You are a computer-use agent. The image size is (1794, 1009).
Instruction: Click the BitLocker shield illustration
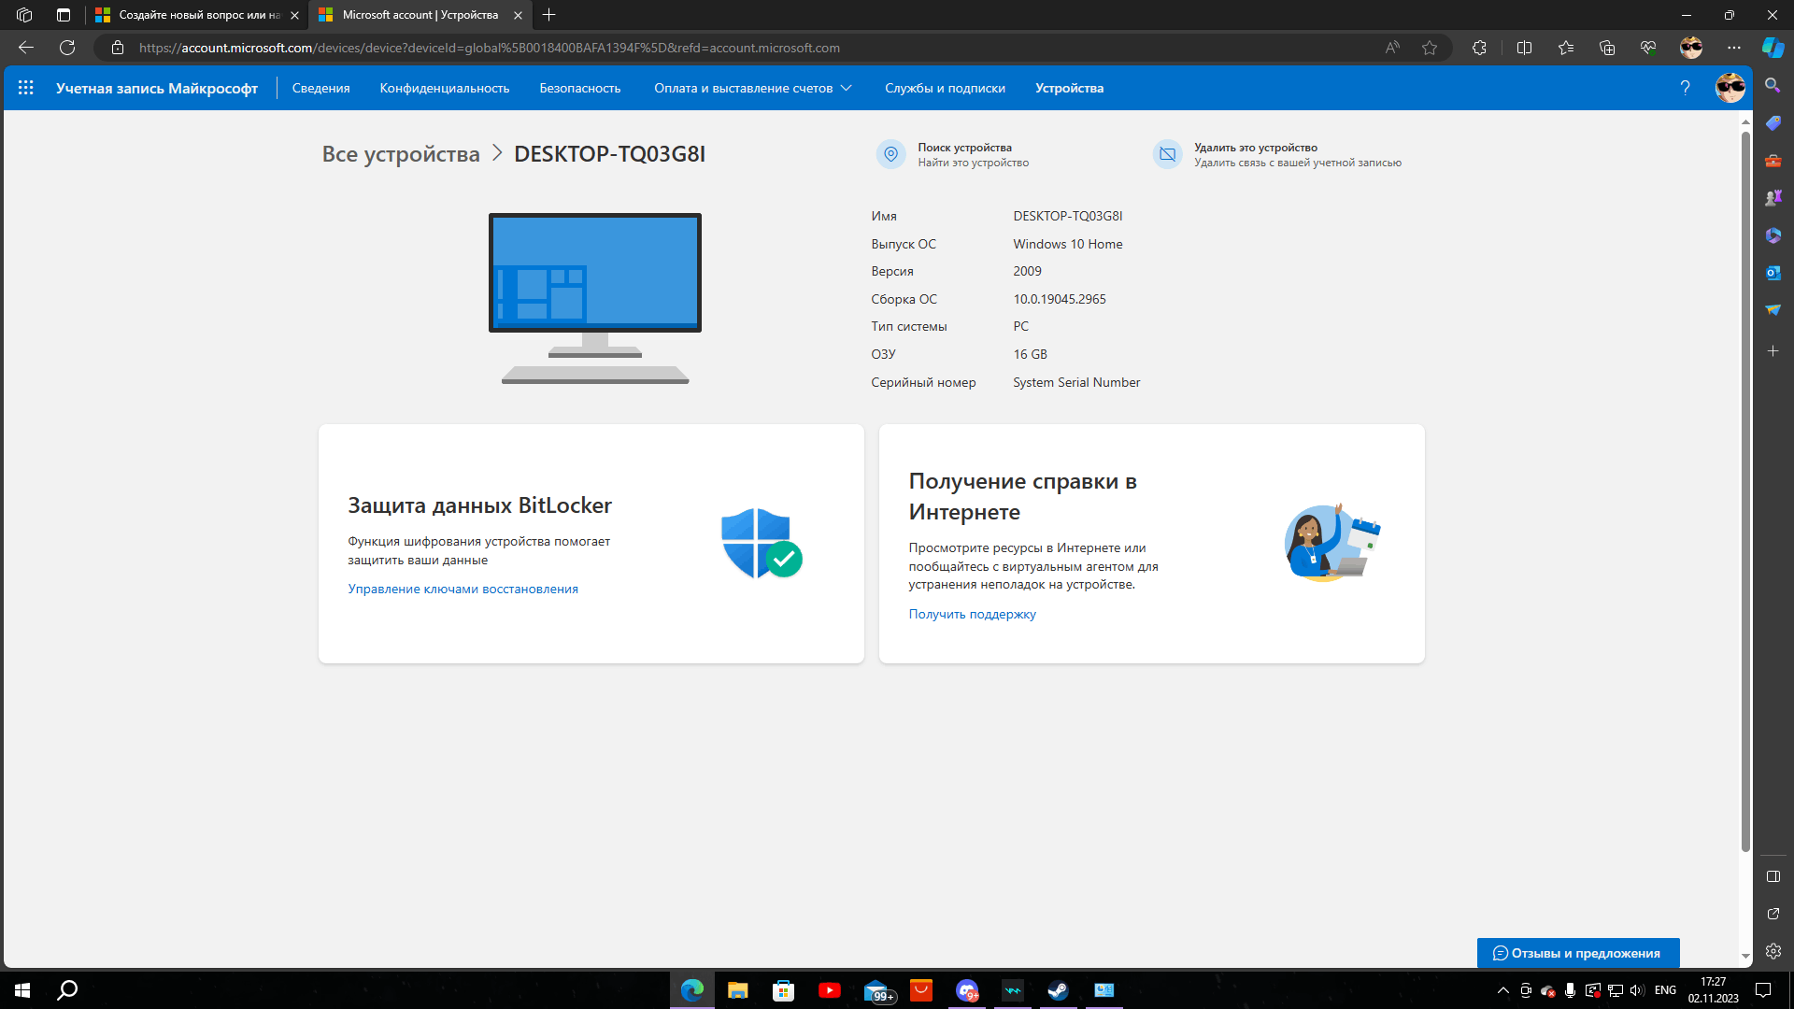(x=761, y=543)
